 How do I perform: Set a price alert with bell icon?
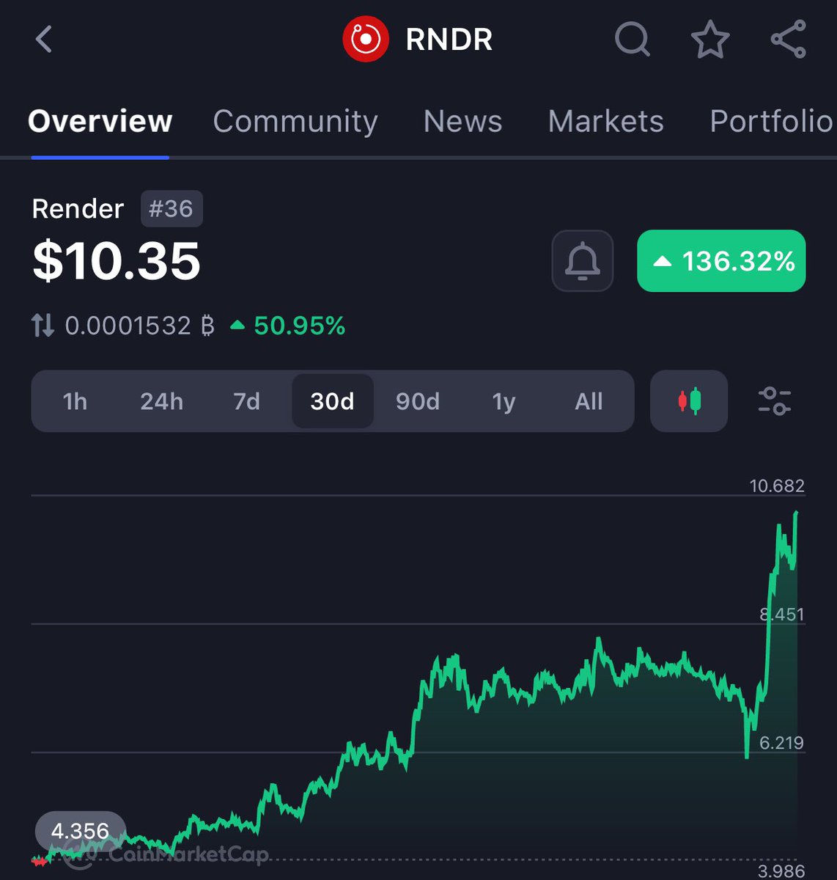pos(583,261)
